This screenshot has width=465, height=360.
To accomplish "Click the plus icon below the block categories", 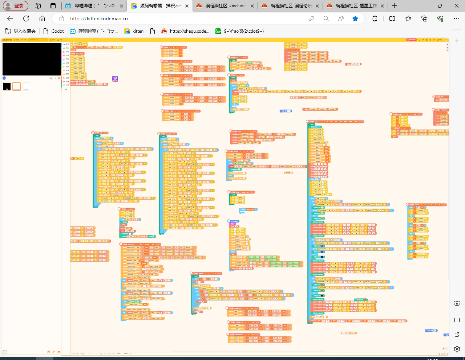I will click(66, 89).
